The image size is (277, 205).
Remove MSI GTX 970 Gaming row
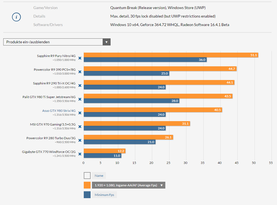[x=80, y=127]
